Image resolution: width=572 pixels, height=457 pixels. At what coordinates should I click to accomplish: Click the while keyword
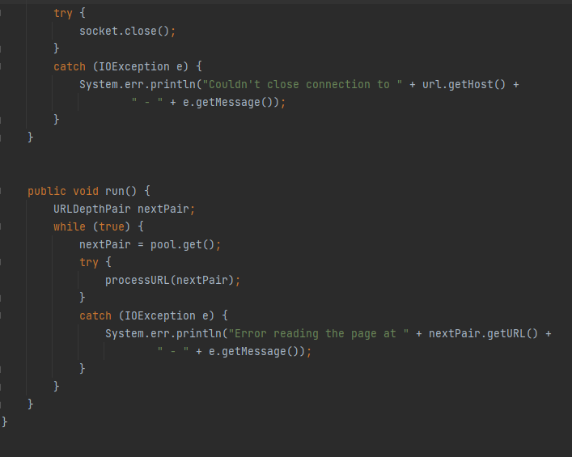coord(70,226)
